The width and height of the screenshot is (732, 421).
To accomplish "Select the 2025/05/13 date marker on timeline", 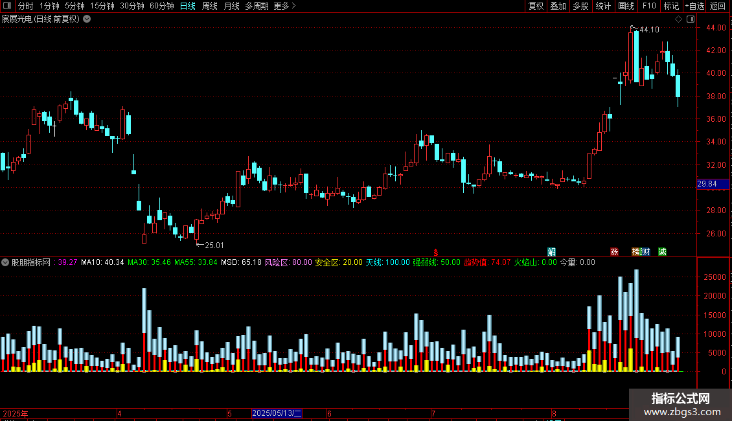I will [277, 413].
